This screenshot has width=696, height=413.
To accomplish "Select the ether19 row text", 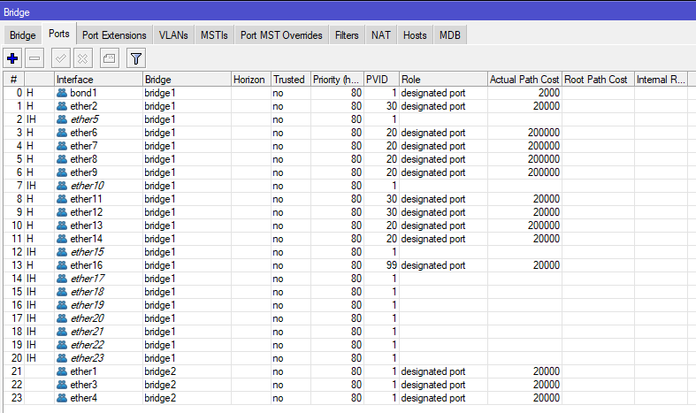I will 87,305.
